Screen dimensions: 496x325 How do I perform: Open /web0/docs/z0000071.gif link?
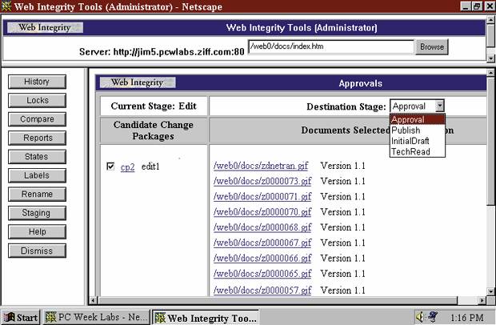point(262,197)
